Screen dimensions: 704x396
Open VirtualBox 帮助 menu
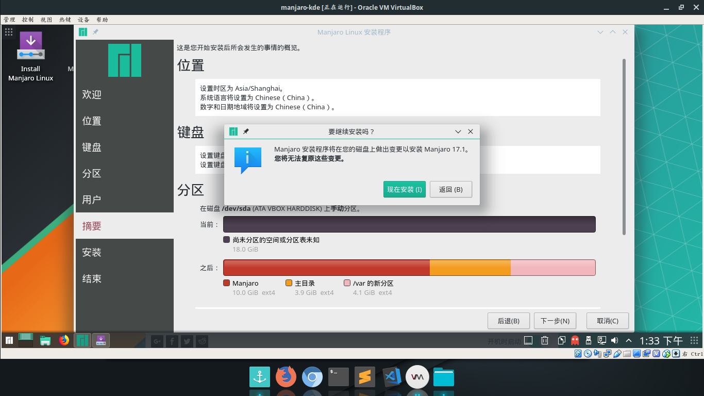pos(102,20)
